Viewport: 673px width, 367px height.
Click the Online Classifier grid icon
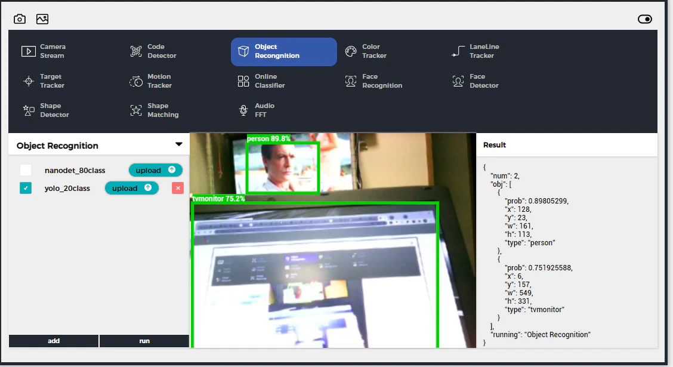point(243,81)
